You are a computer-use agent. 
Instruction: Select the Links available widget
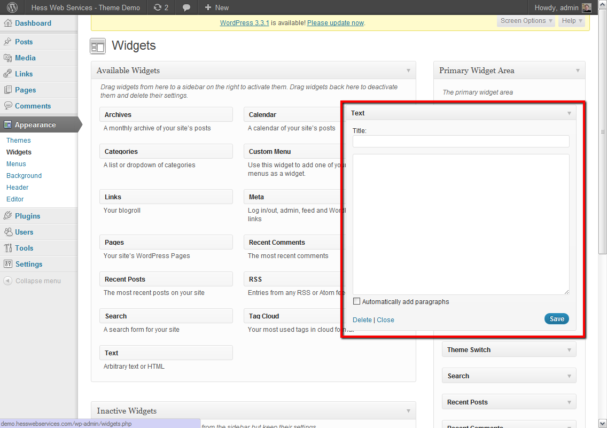pyautogui.click(x=166, y=197)
